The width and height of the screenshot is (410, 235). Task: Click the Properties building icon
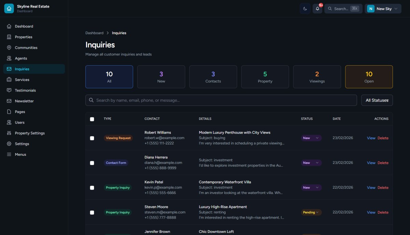pyautogui.click(x=9, y=37)
